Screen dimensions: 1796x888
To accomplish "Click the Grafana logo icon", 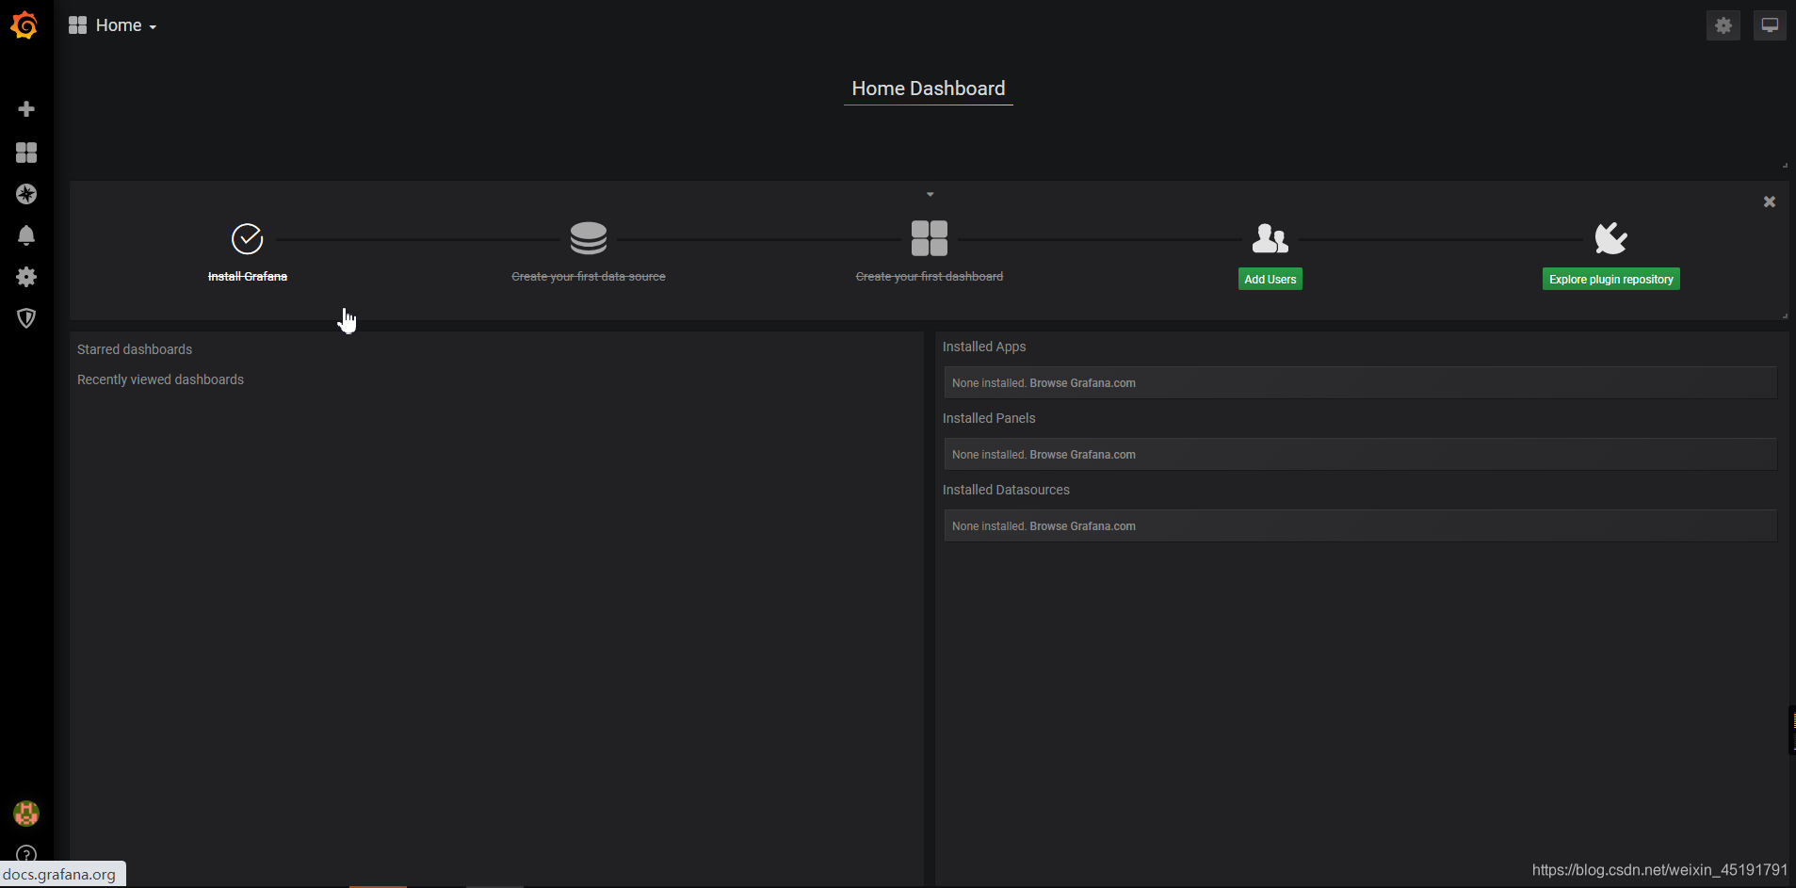I will pyautogui.click(x=24, y=25).
